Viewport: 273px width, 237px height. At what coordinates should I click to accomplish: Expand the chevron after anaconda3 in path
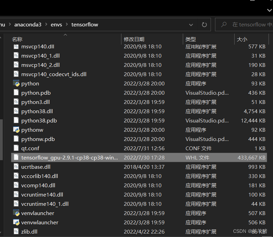click(46, 25)
